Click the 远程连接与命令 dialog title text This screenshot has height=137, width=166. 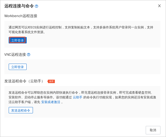19,6
